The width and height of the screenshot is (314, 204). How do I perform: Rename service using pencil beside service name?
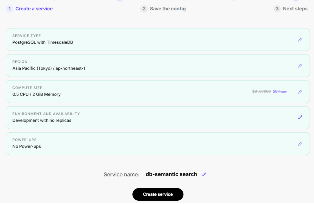pyautogui.click(x=204, y=174)
